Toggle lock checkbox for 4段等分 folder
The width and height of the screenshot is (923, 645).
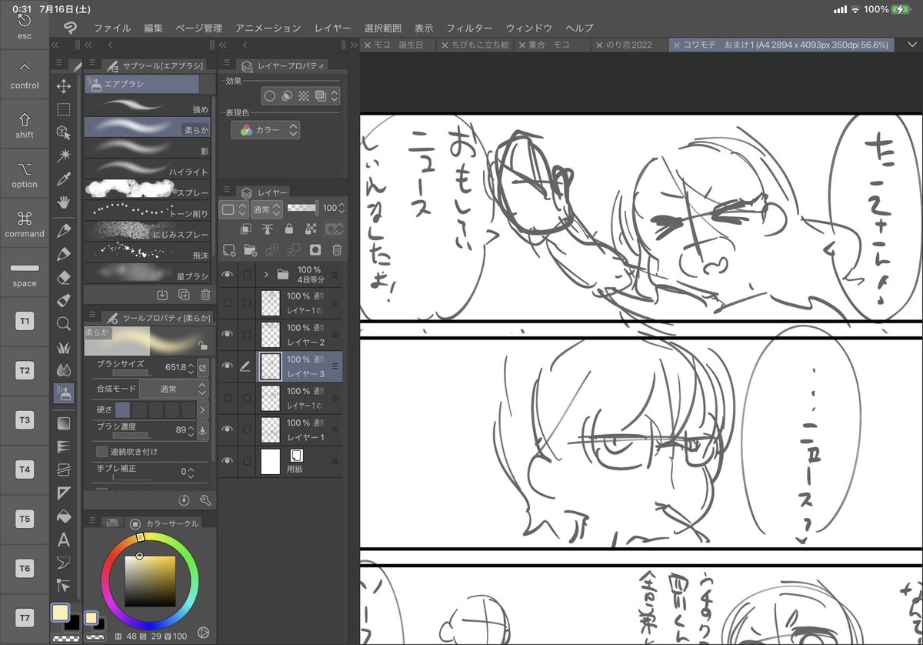(x=247, y=274)
